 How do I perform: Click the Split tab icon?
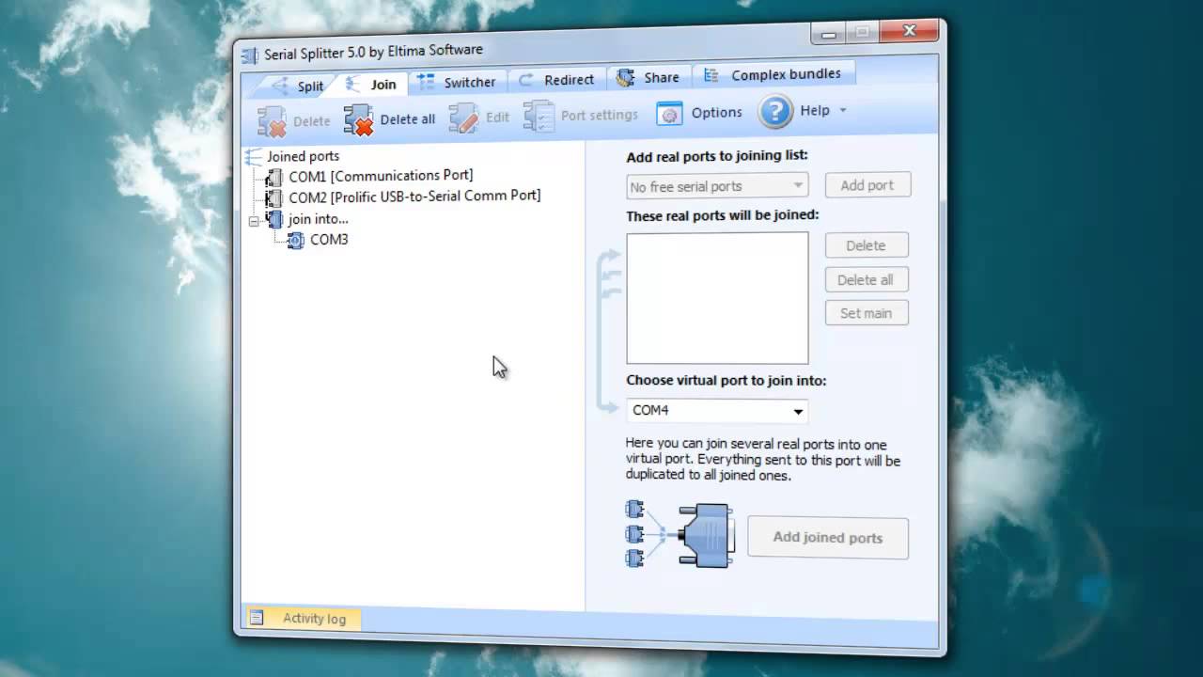[x=280, y=87]
